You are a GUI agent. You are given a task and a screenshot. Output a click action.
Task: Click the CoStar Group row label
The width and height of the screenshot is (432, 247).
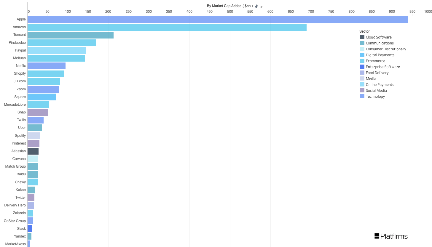point(15,221)
